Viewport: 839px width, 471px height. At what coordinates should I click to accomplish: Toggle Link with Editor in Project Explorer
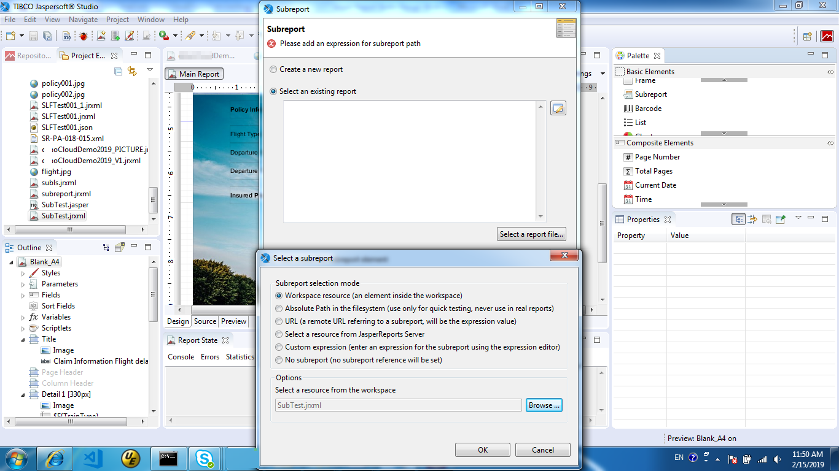click(132, 71)
